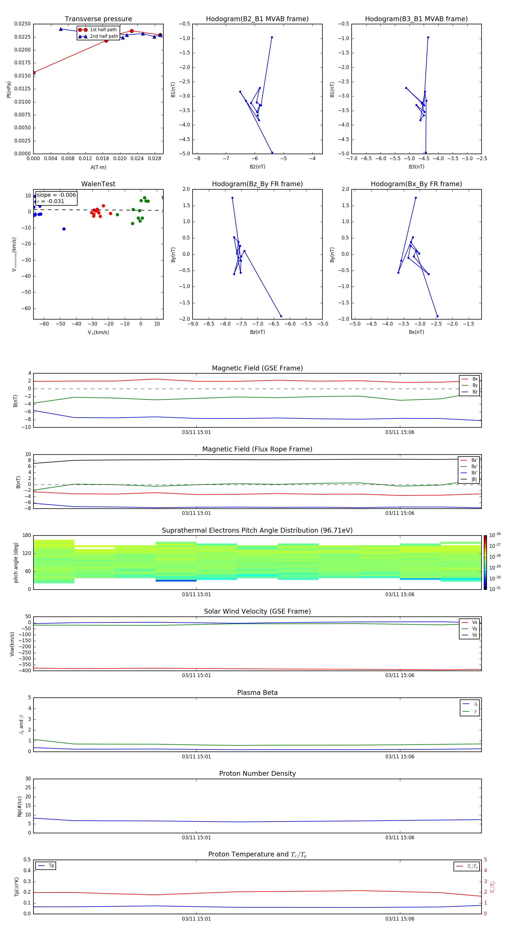
Task: Click '03/11 15:01' tick under GSE magnetic field
Action: 197,433
